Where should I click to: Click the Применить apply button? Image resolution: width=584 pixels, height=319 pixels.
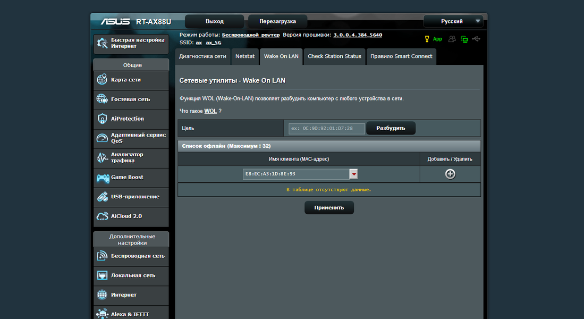pyautogui.click(x=329, y=207)
